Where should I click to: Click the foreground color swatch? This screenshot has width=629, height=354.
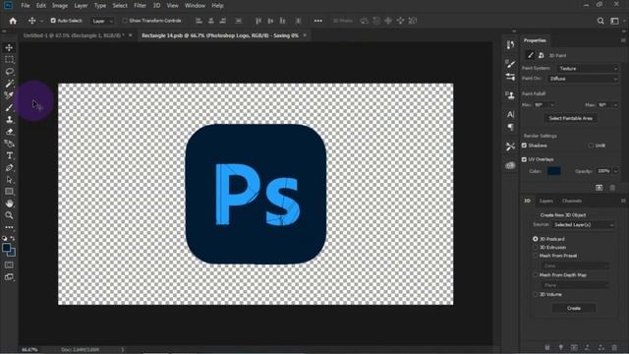(x=6, y=248)
